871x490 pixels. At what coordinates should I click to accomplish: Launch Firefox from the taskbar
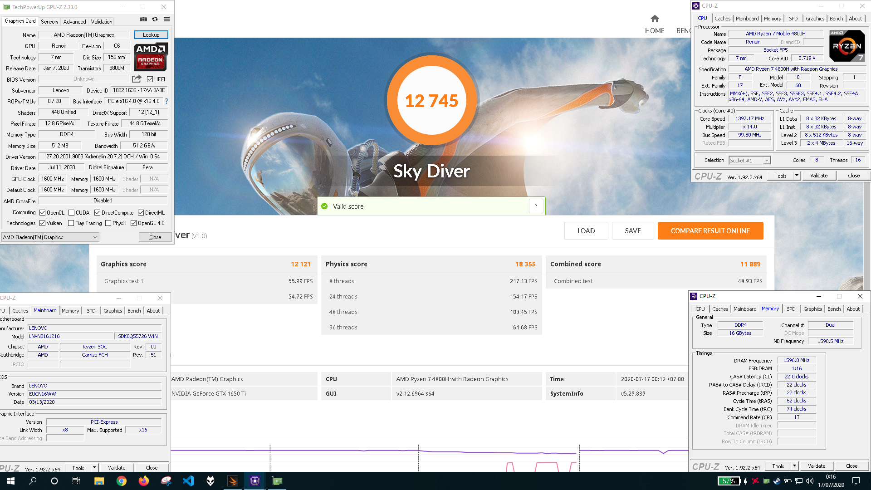click(143, 481)
